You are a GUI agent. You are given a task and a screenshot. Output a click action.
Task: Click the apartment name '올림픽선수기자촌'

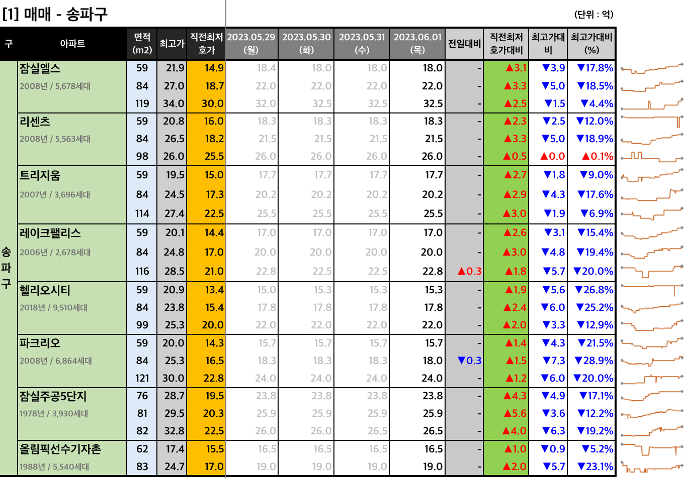[60, 449]
